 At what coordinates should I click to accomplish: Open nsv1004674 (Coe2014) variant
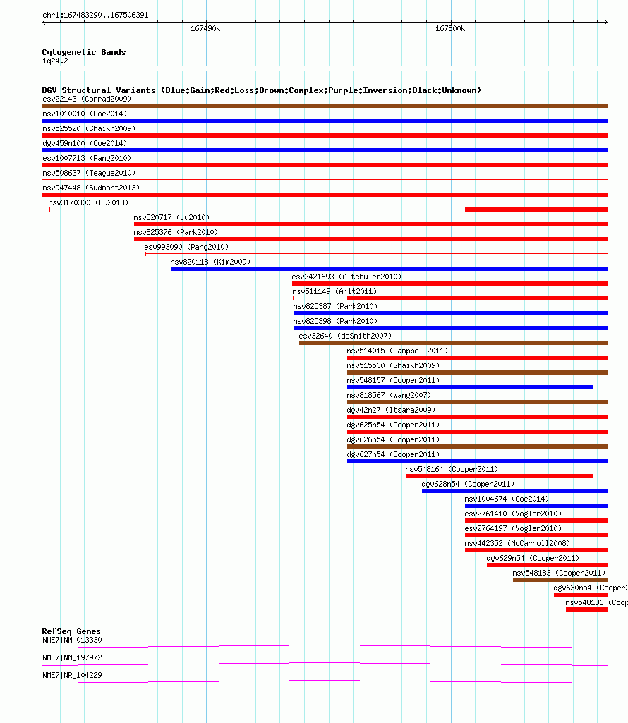[x=507, y=499]
